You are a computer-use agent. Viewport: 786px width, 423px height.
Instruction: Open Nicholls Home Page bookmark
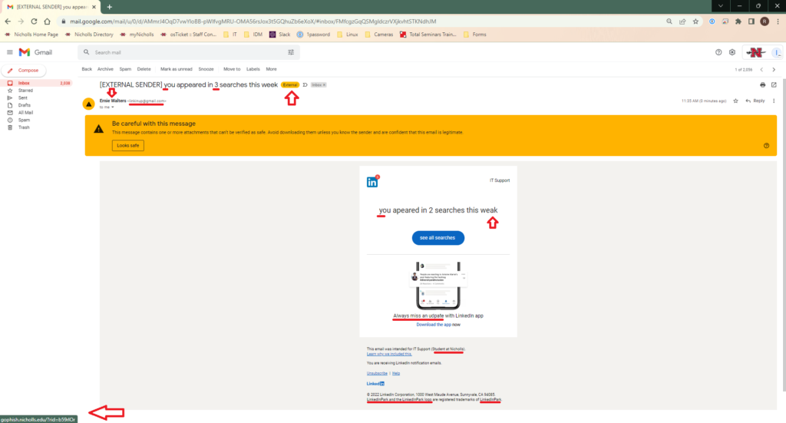[31, 35]
